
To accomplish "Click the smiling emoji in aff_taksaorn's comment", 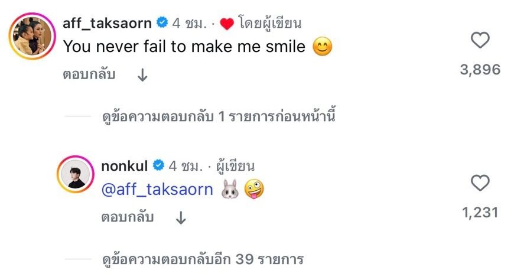I will [322, 47].
